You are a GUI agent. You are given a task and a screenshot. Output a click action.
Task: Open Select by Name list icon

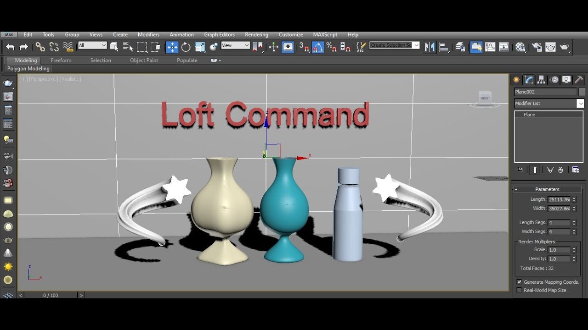tap(128, 47)
